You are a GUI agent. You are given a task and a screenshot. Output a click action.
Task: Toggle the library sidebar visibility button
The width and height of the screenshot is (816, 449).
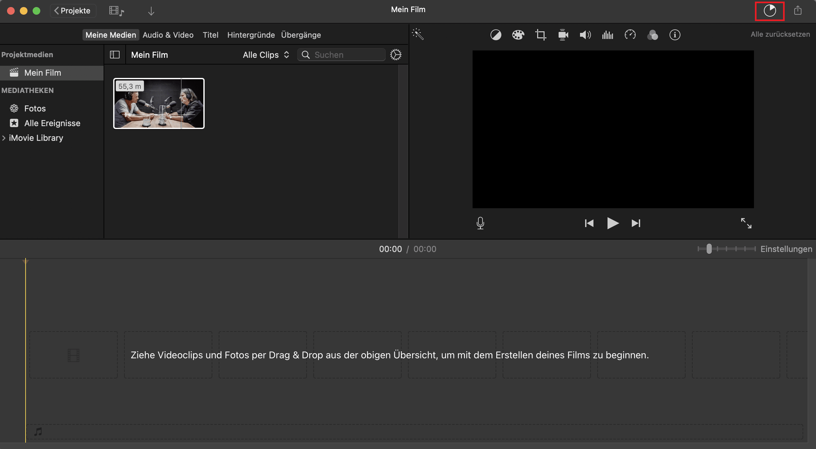[x=115, y=55]
